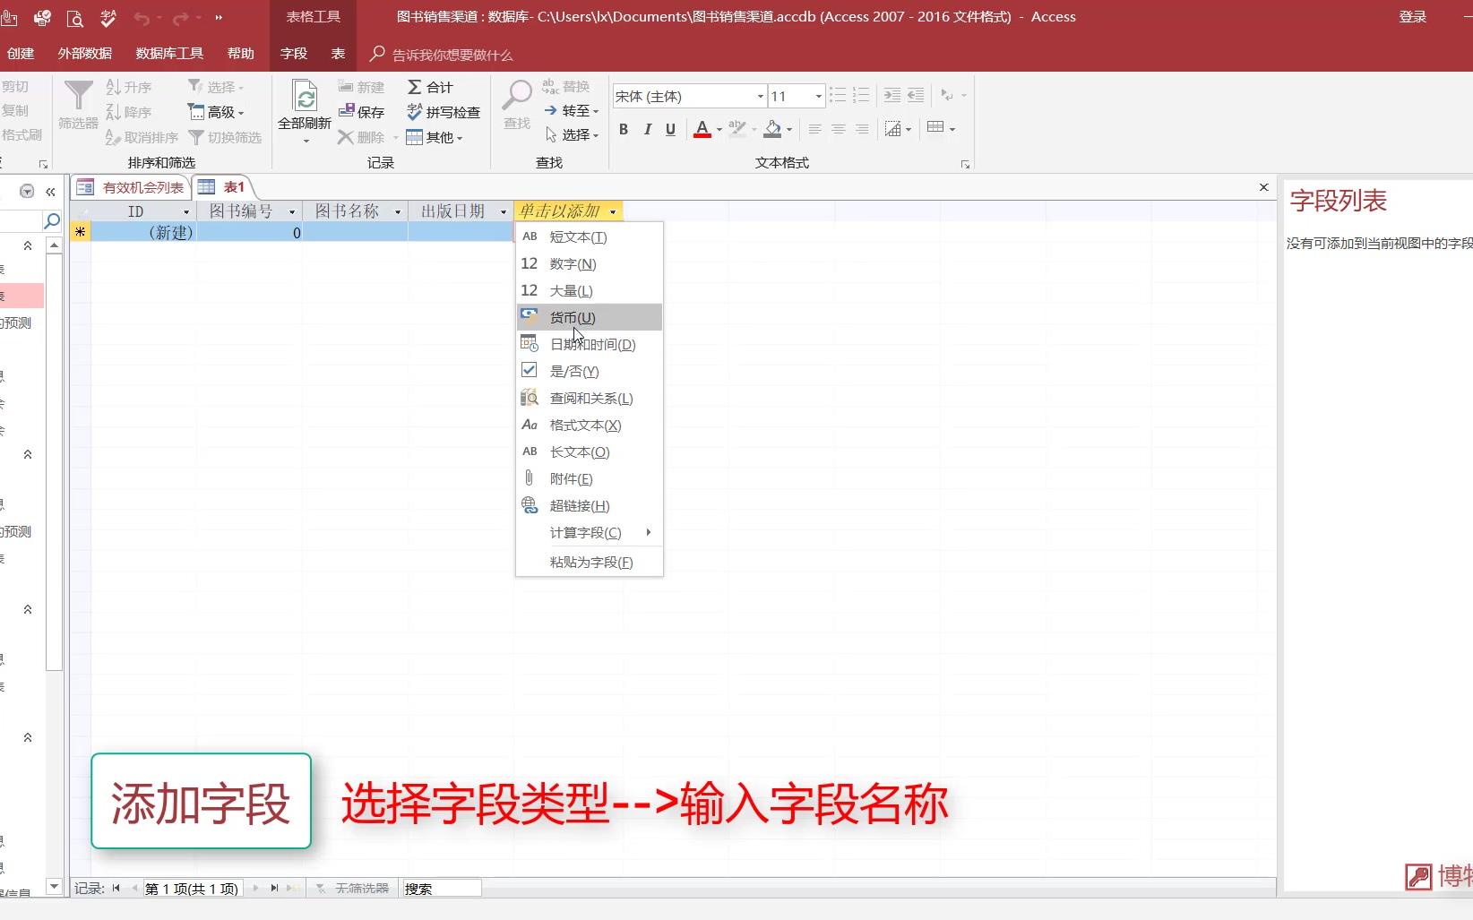Select the 是/否 checkbox field type
The width and height of the screenshot is (1473, 920).
point(590,371)
